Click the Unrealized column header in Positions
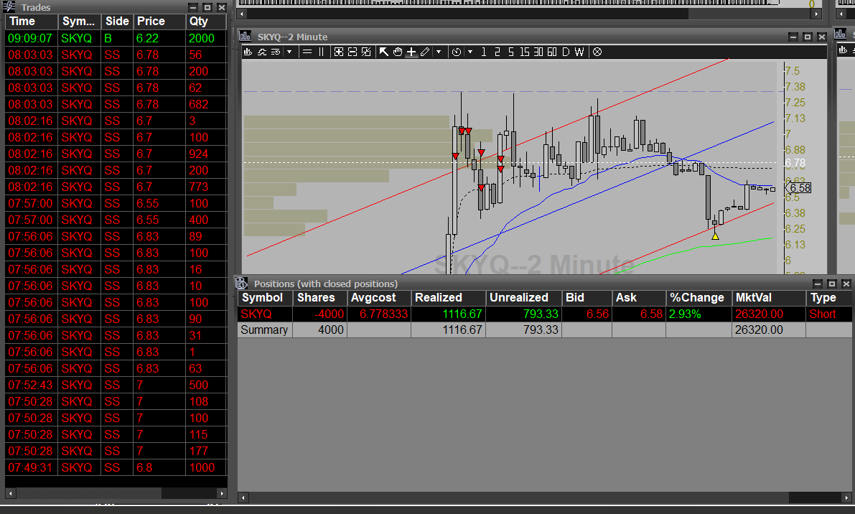Screen dimensions: 855x514 tap(524, 298)
